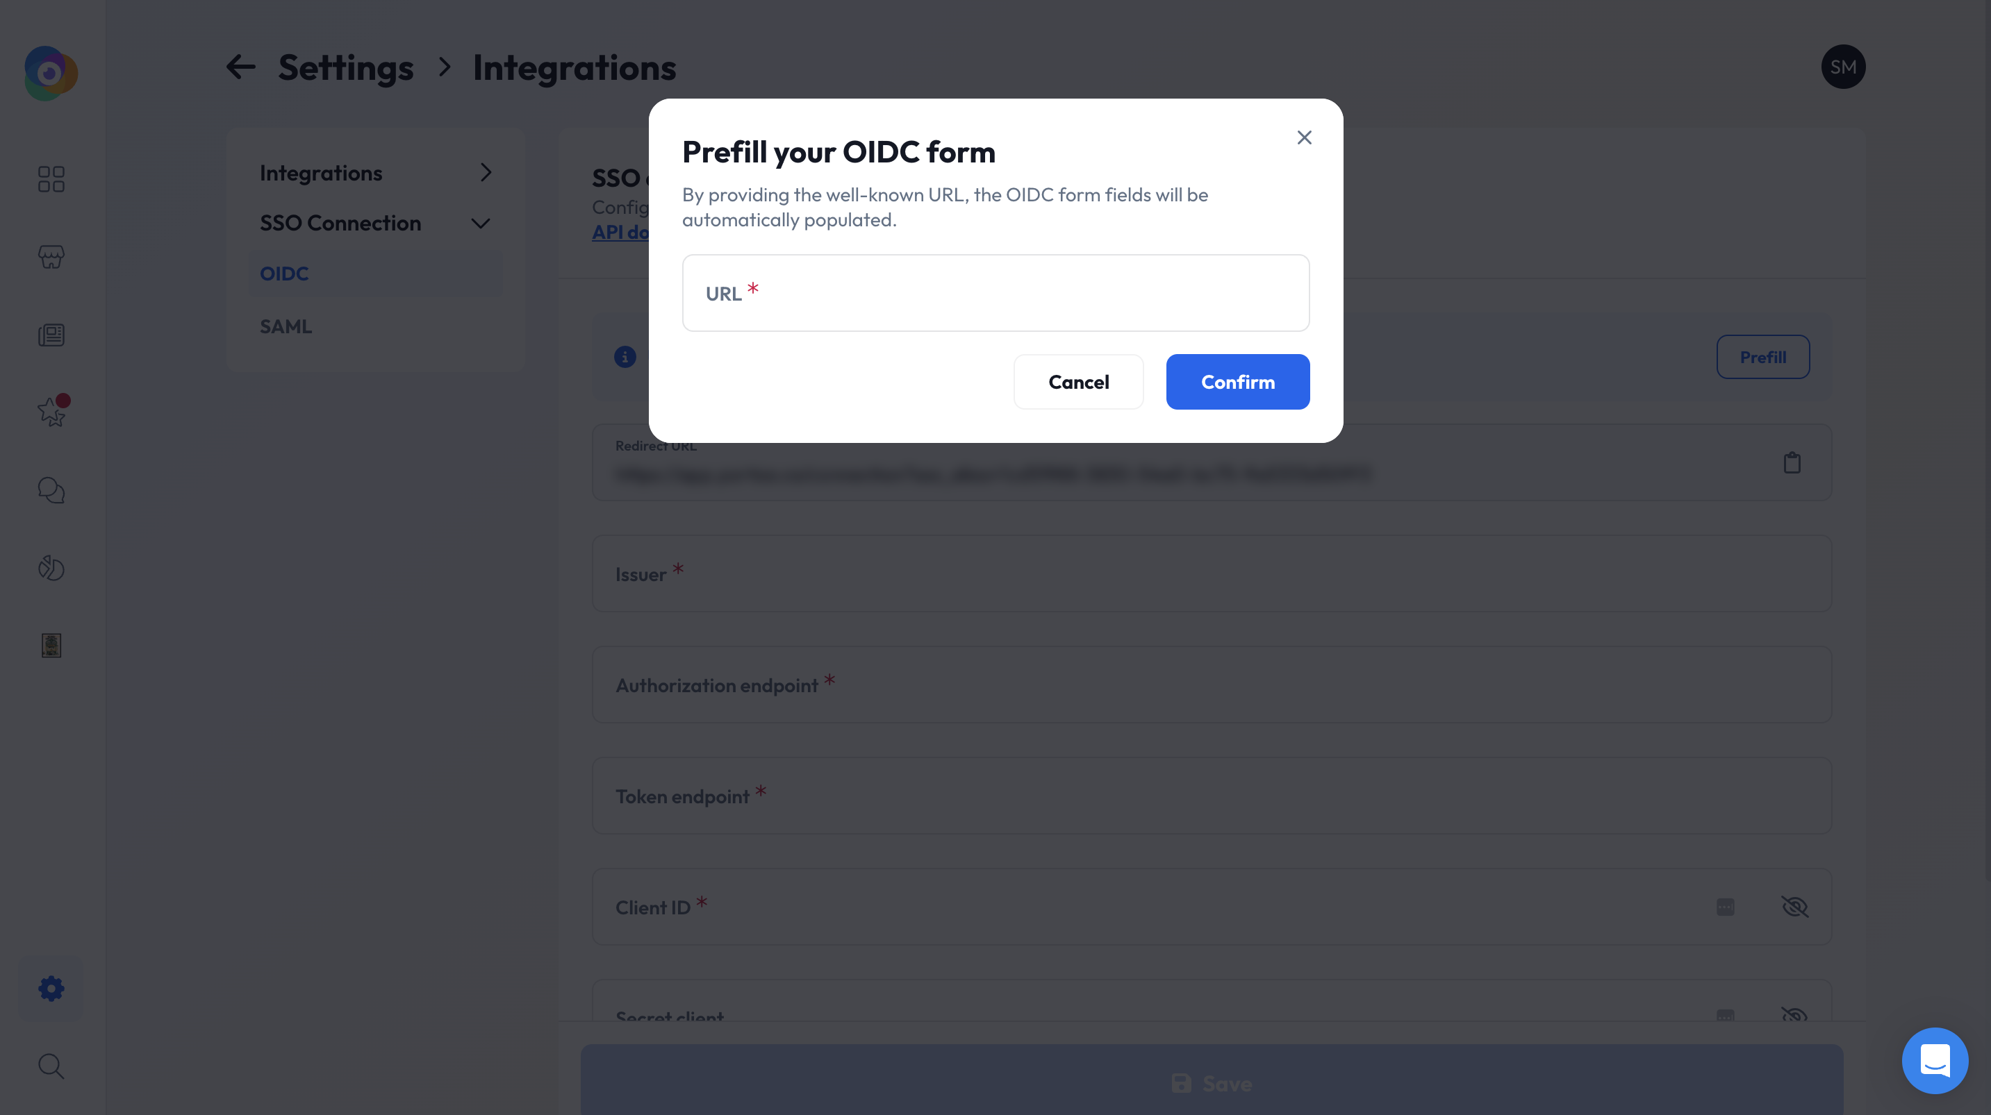This screenshot has height=1115, width=1991.
Task: Close the Prefill OIDC dialog
Action: pyautogui.click(x=1304, y=137)
